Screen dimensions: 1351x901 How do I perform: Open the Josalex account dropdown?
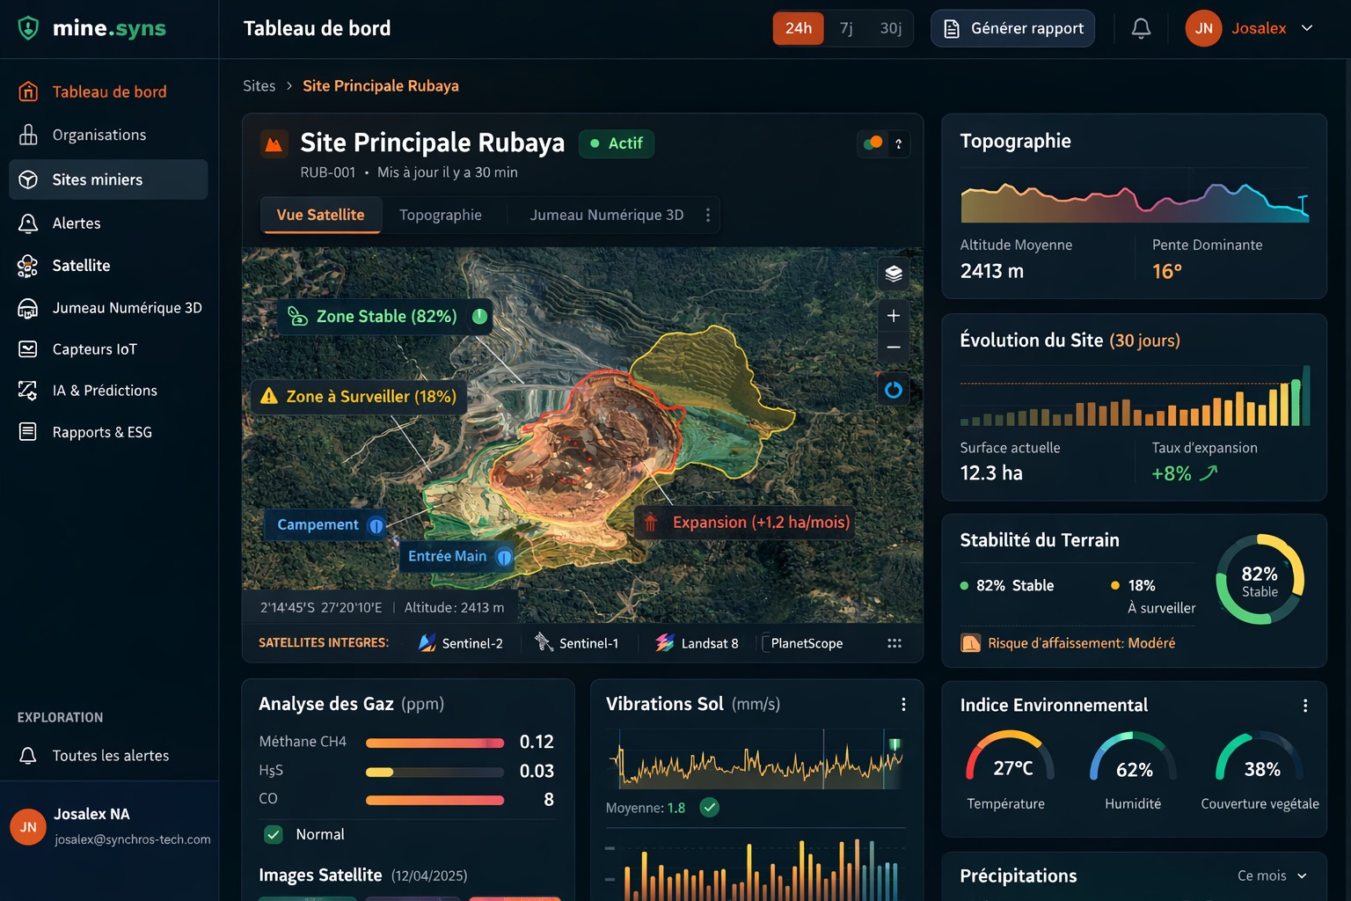pyautogui.click(x=1250, y=27)
